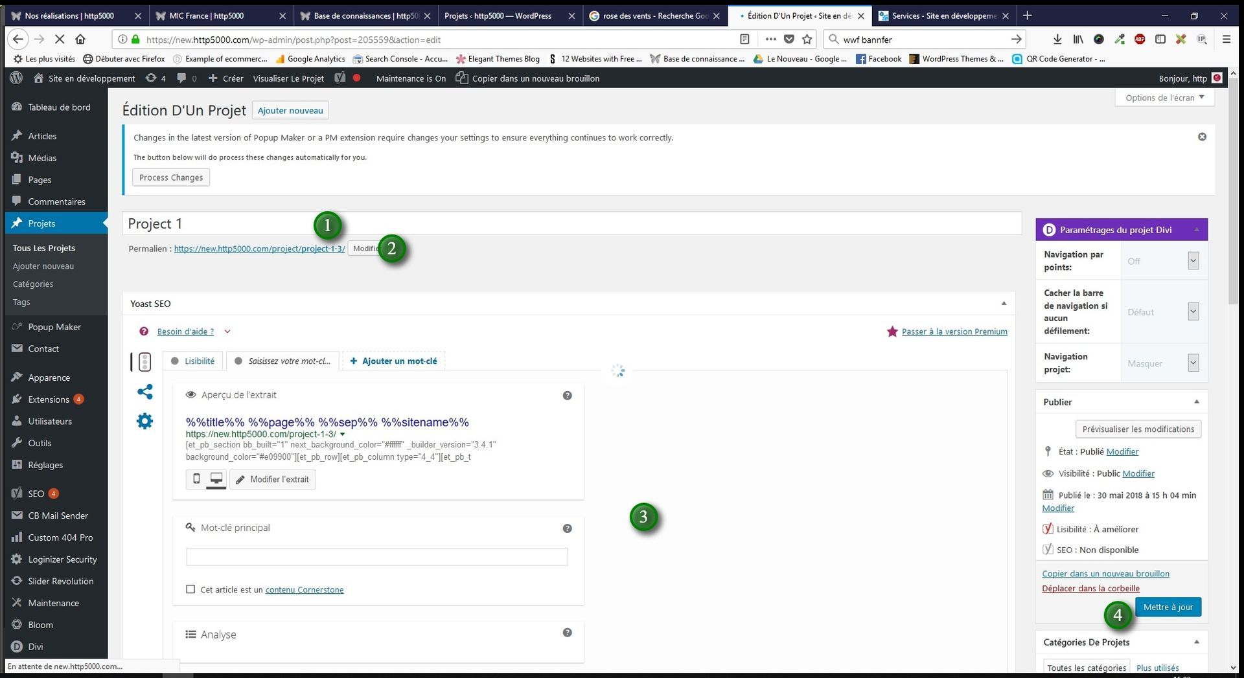Select Yoast content optimization traffic light icon
The image size is (1244, 678).
coord(144,362)
